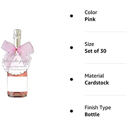This screenshot has height=127, width=127.
Task: Click the Color attribute label
Action: tap(91, 12)
